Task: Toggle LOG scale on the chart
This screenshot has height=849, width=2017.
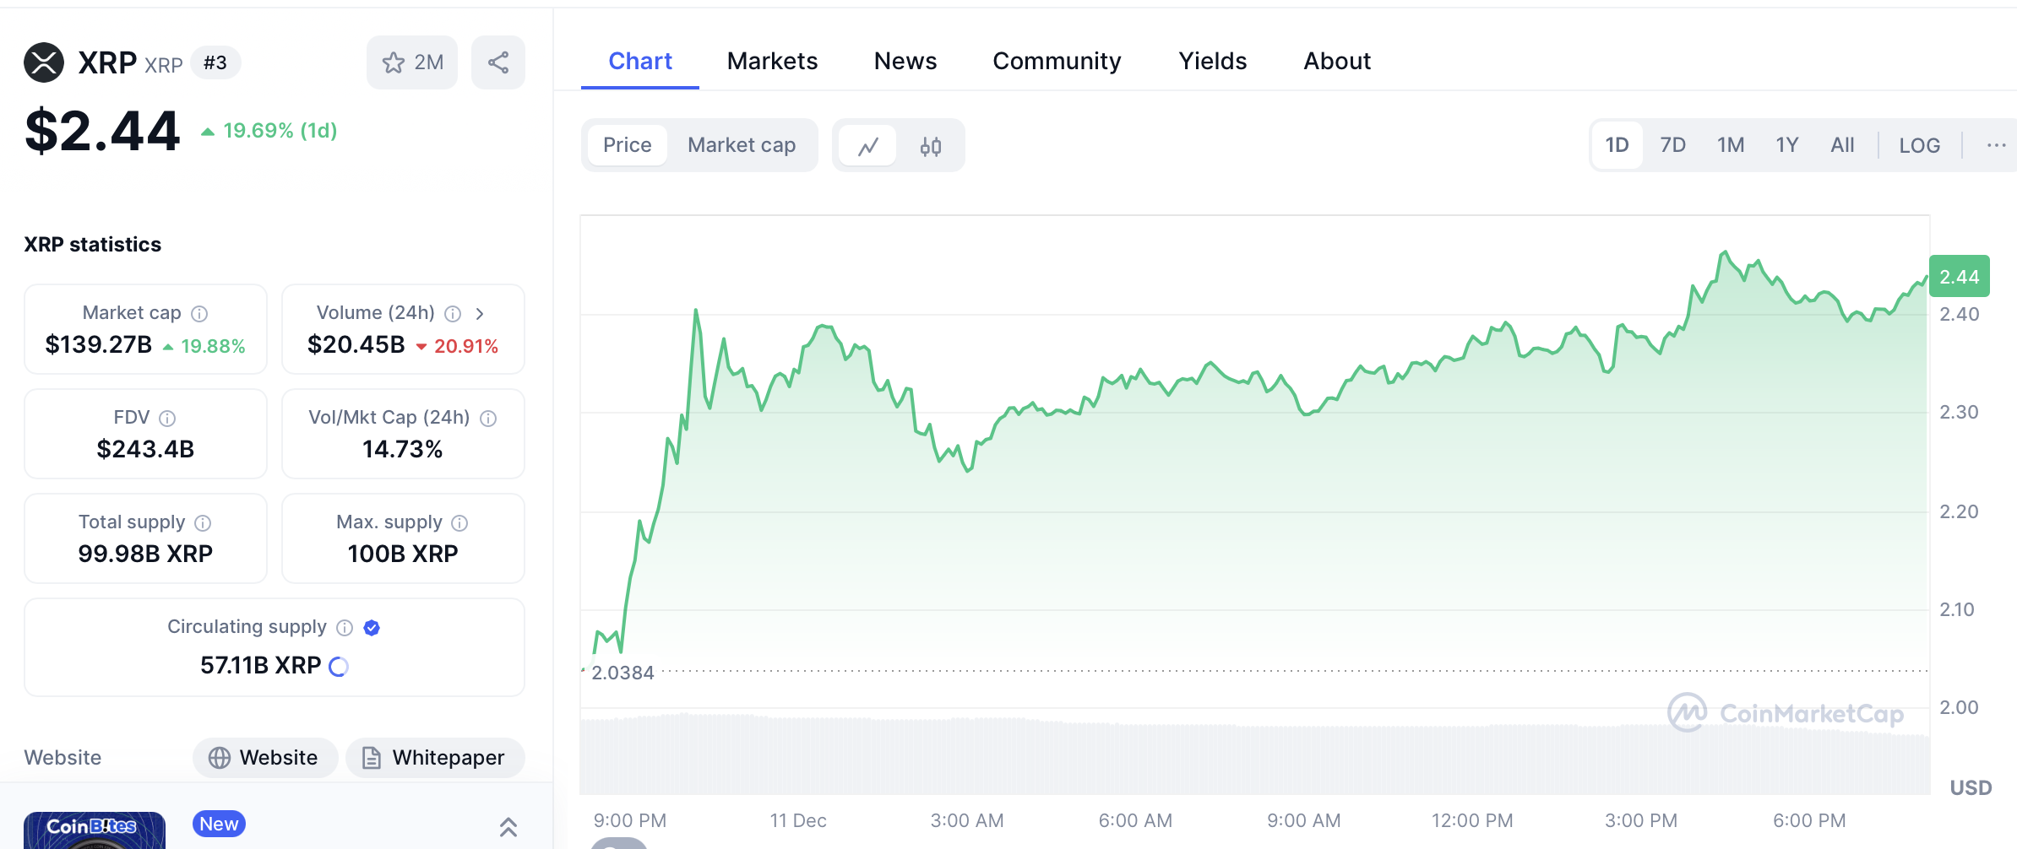Action: (1919, 145)
